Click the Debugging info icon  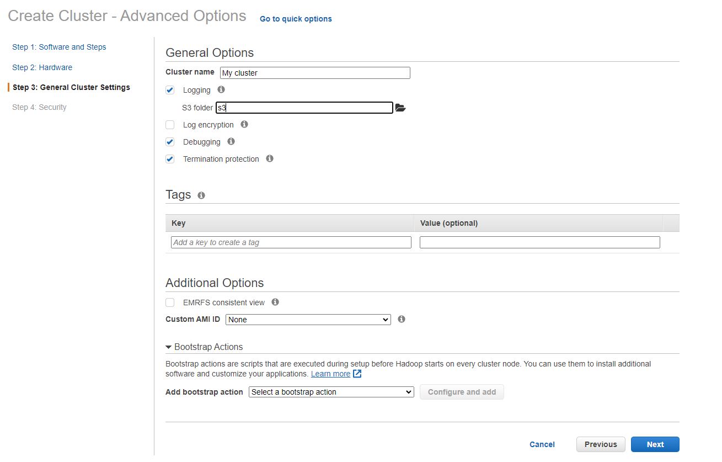pos(231,141)
